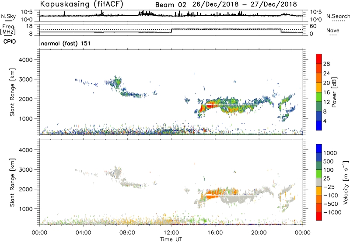Click the 'Velocity [m s-1]' color bar label

click(346, 182)
